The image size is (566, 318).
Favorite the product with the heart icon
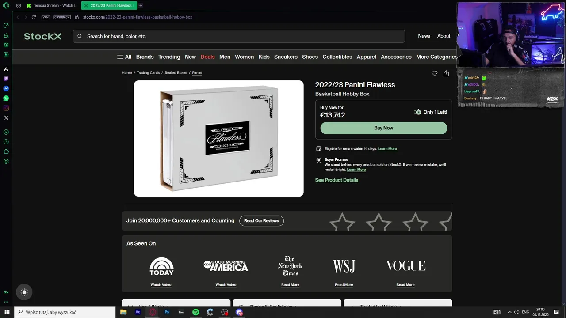pos(434,73)
